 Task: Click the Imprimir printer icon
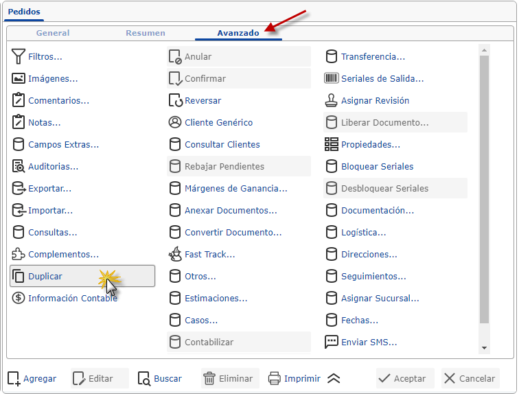coord(275,378)
